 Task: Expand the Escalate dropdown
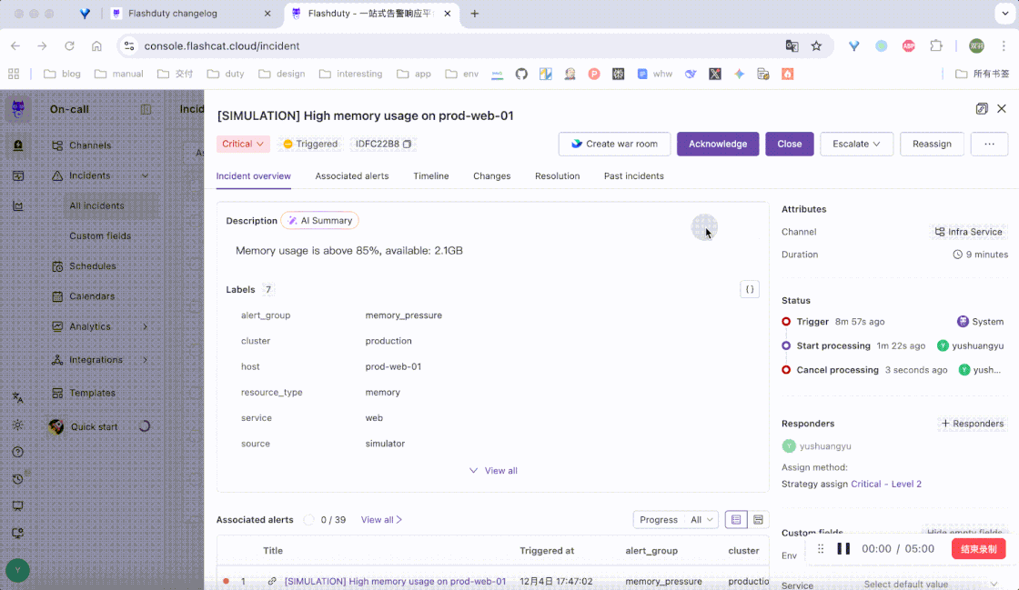click(856, 144)
